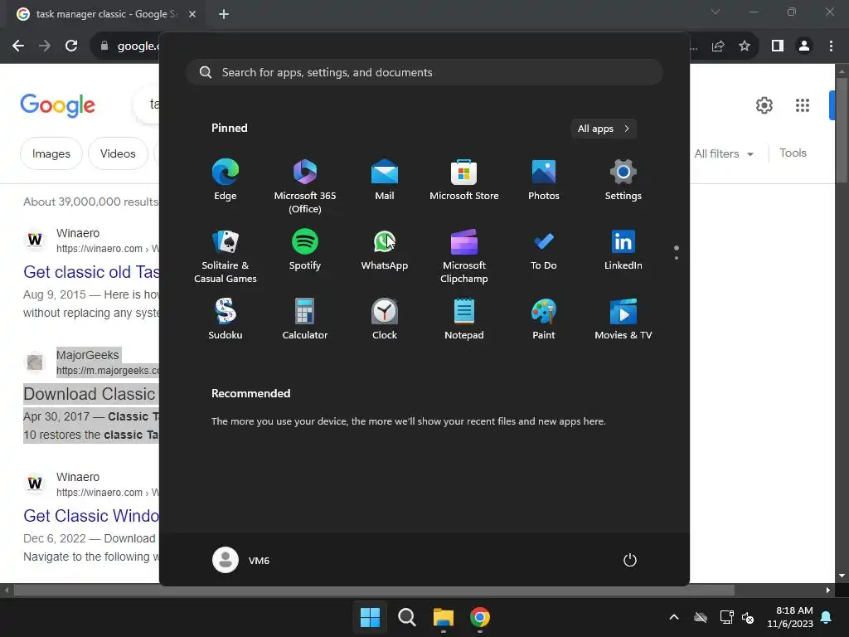Filter Google results by Videos

pos(118,153)
